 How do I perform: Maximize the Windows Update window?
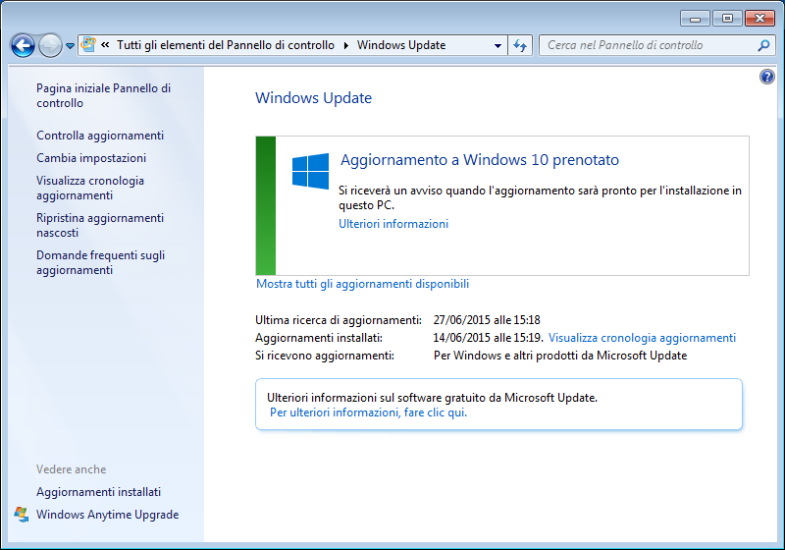pos(727,19)
